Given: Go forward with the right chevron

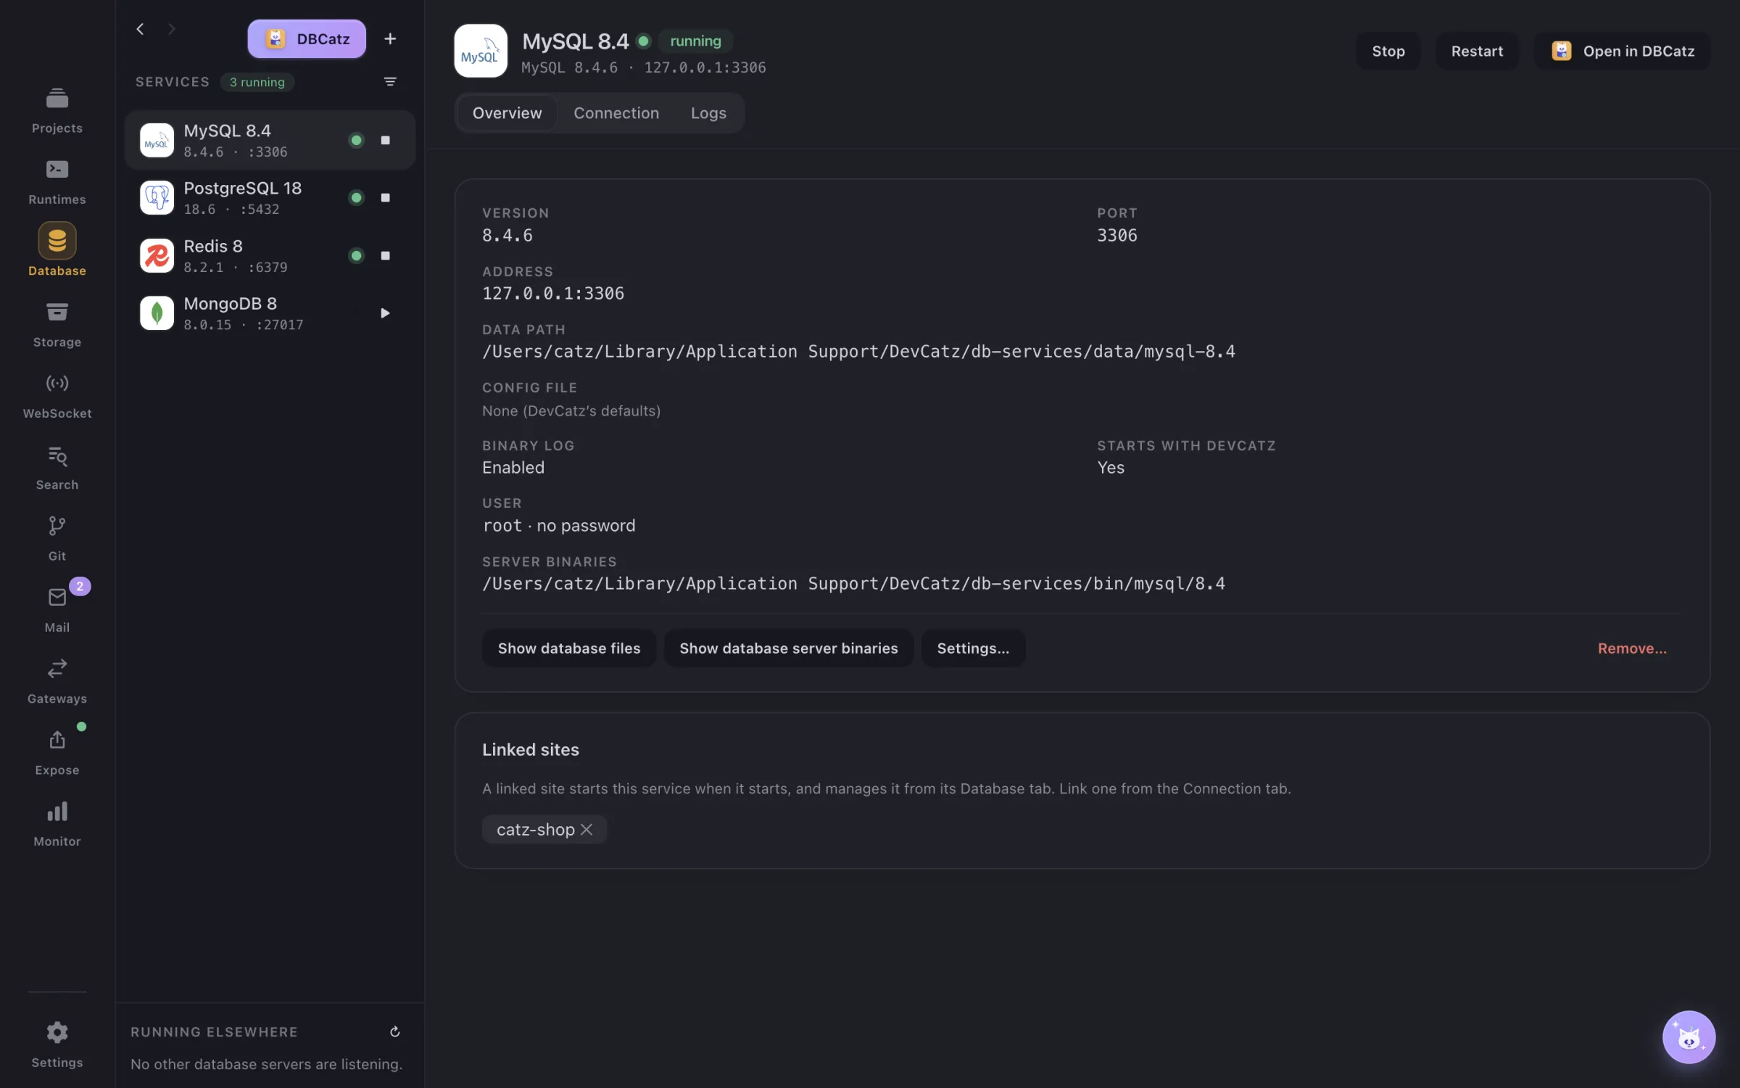Looking at the screenshot, I should (172, 29).
